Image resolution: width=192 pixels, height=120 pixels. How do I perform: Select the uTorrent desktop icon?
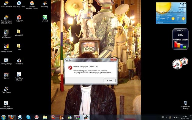click(45, 17)
